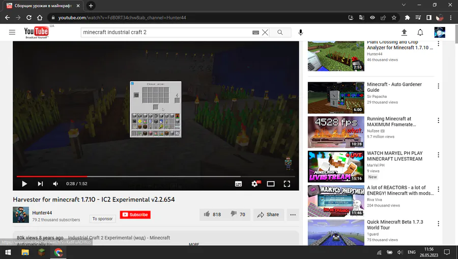Image resolution: width=458 pixels, height=259 pixels.
Task: Share this page icon in address bar
Action: coord(383,17)
